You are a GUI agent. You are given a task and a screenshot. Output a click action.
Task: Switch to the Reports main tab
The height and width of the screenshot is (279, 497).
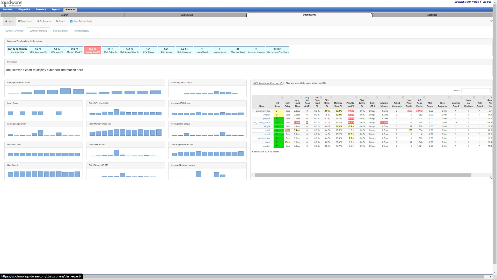55,9
